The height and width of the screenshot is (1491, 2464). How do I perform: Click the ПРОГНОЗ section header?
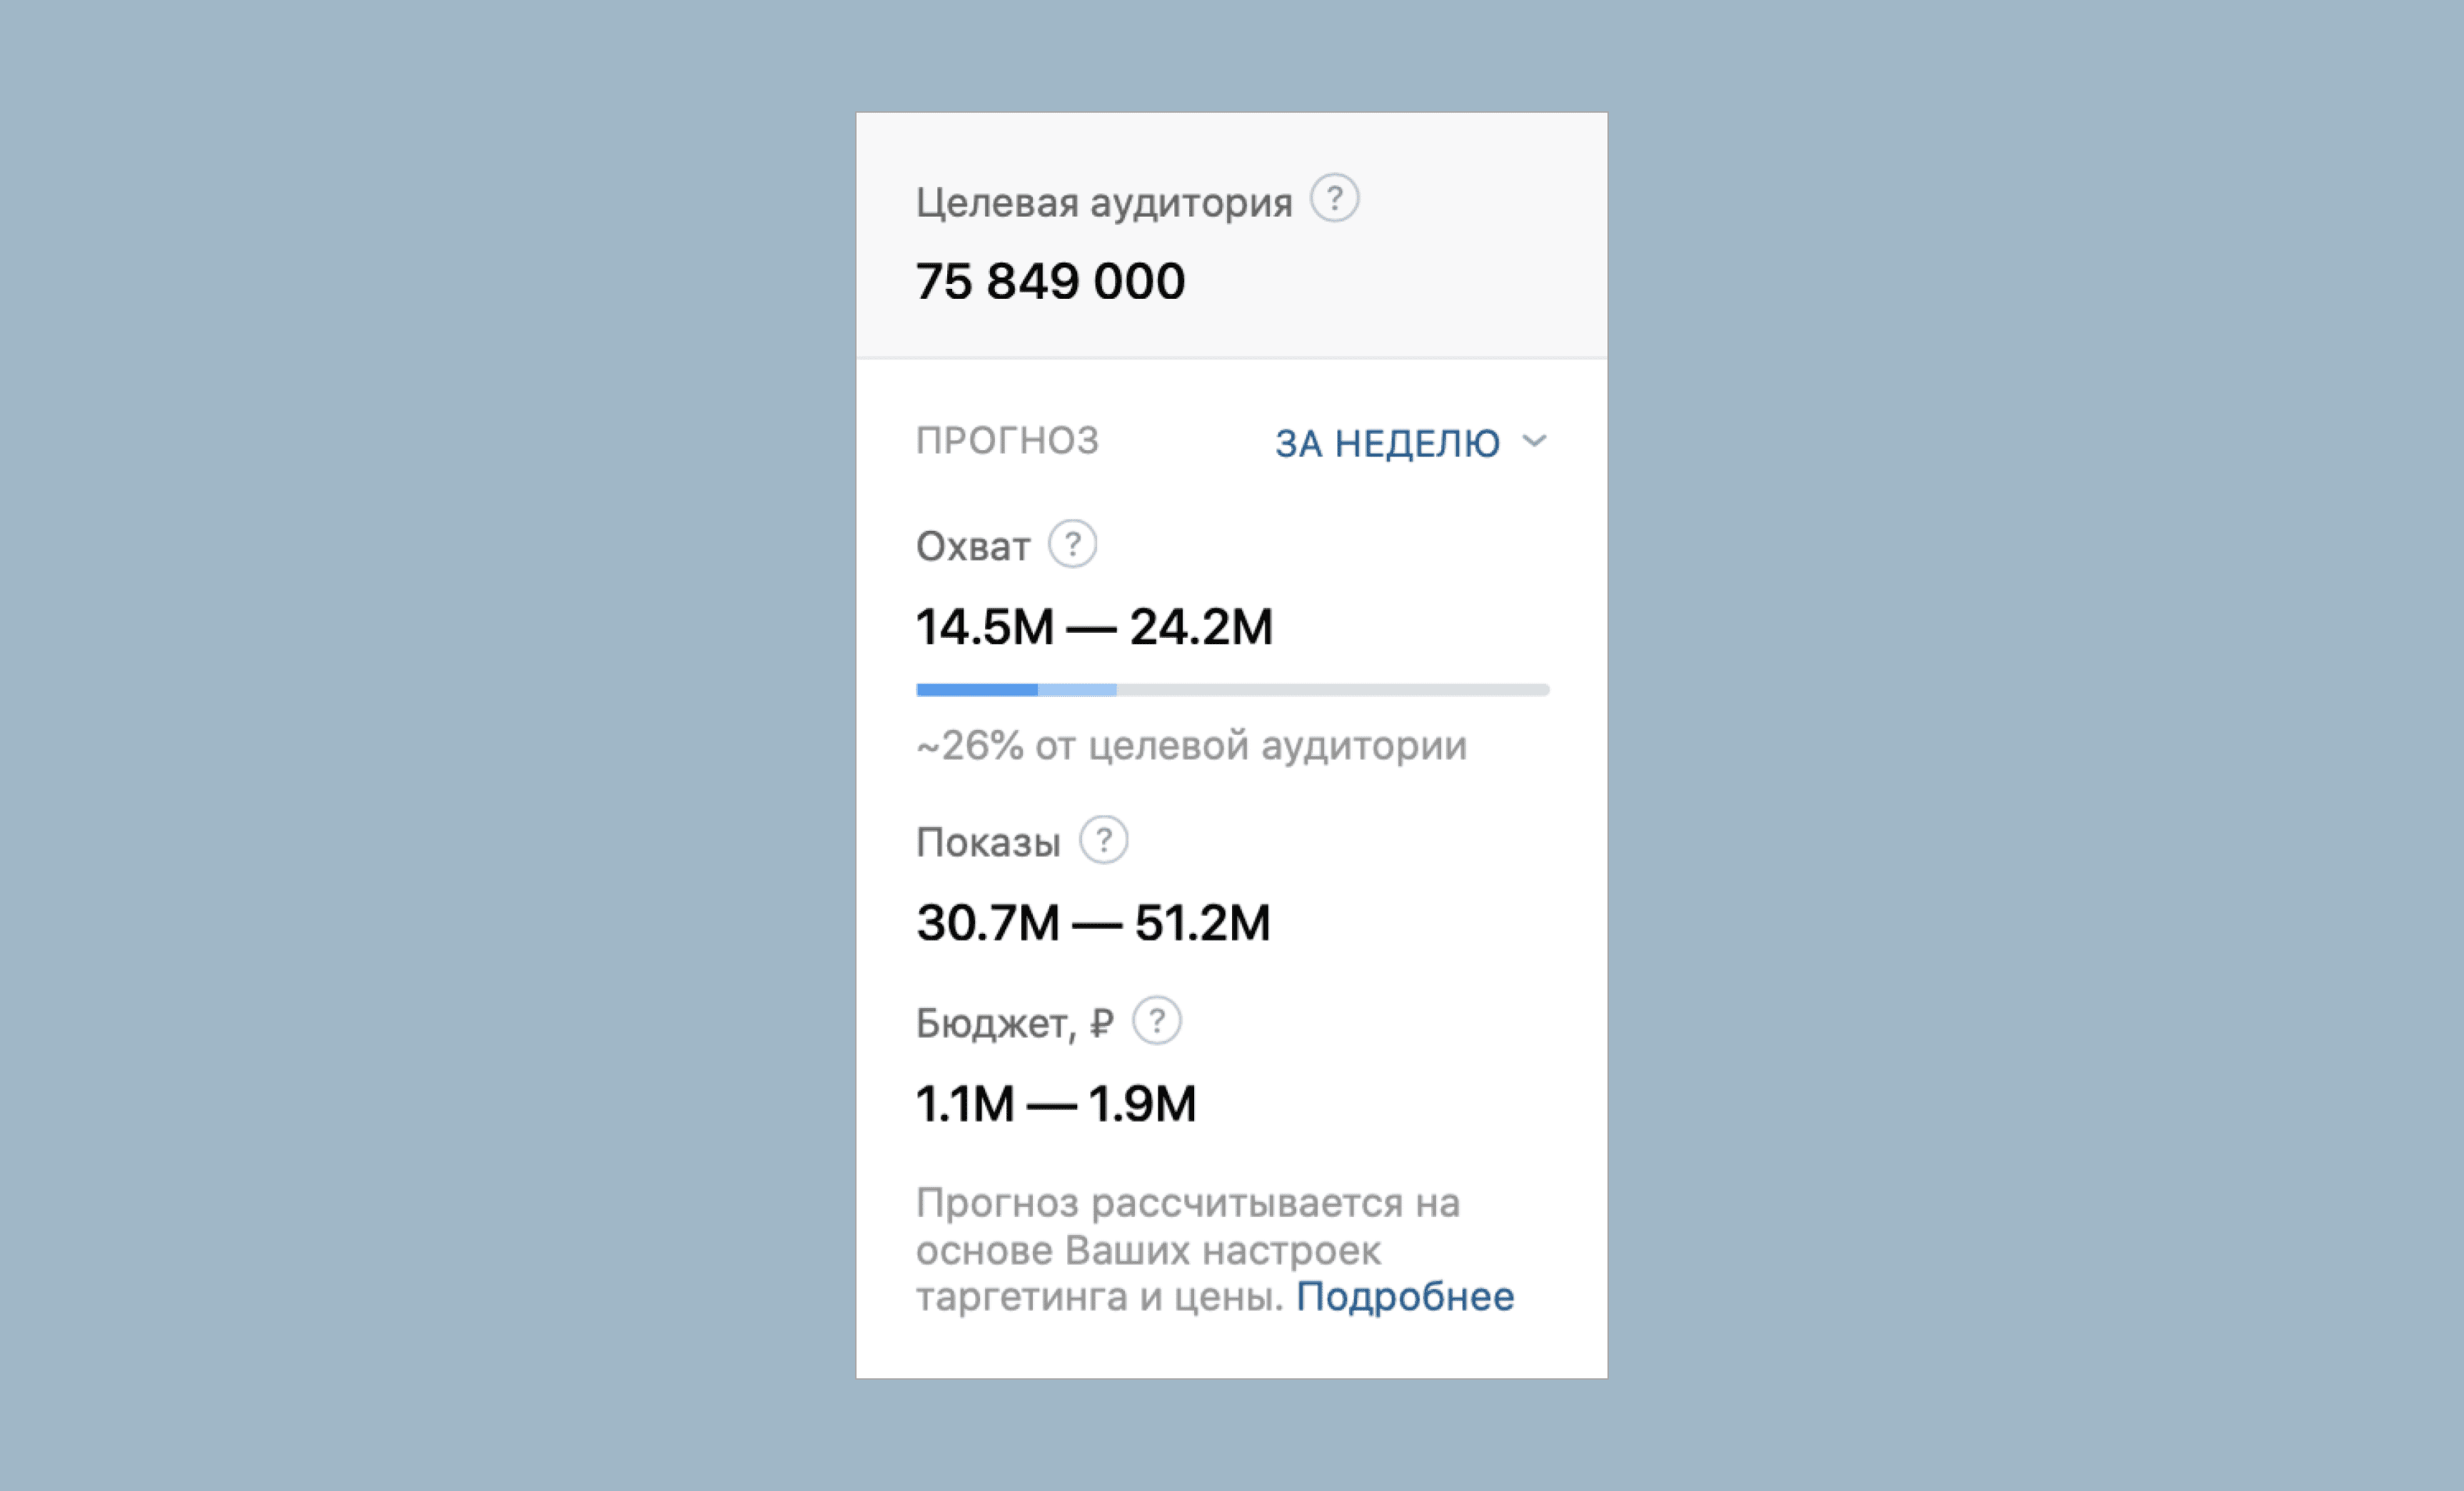[x=1008, y=441]
